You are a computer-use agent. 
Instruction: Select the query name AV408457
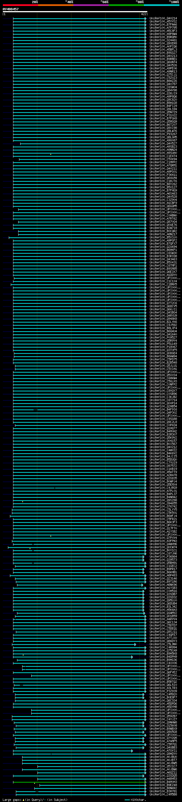(11, 9)
